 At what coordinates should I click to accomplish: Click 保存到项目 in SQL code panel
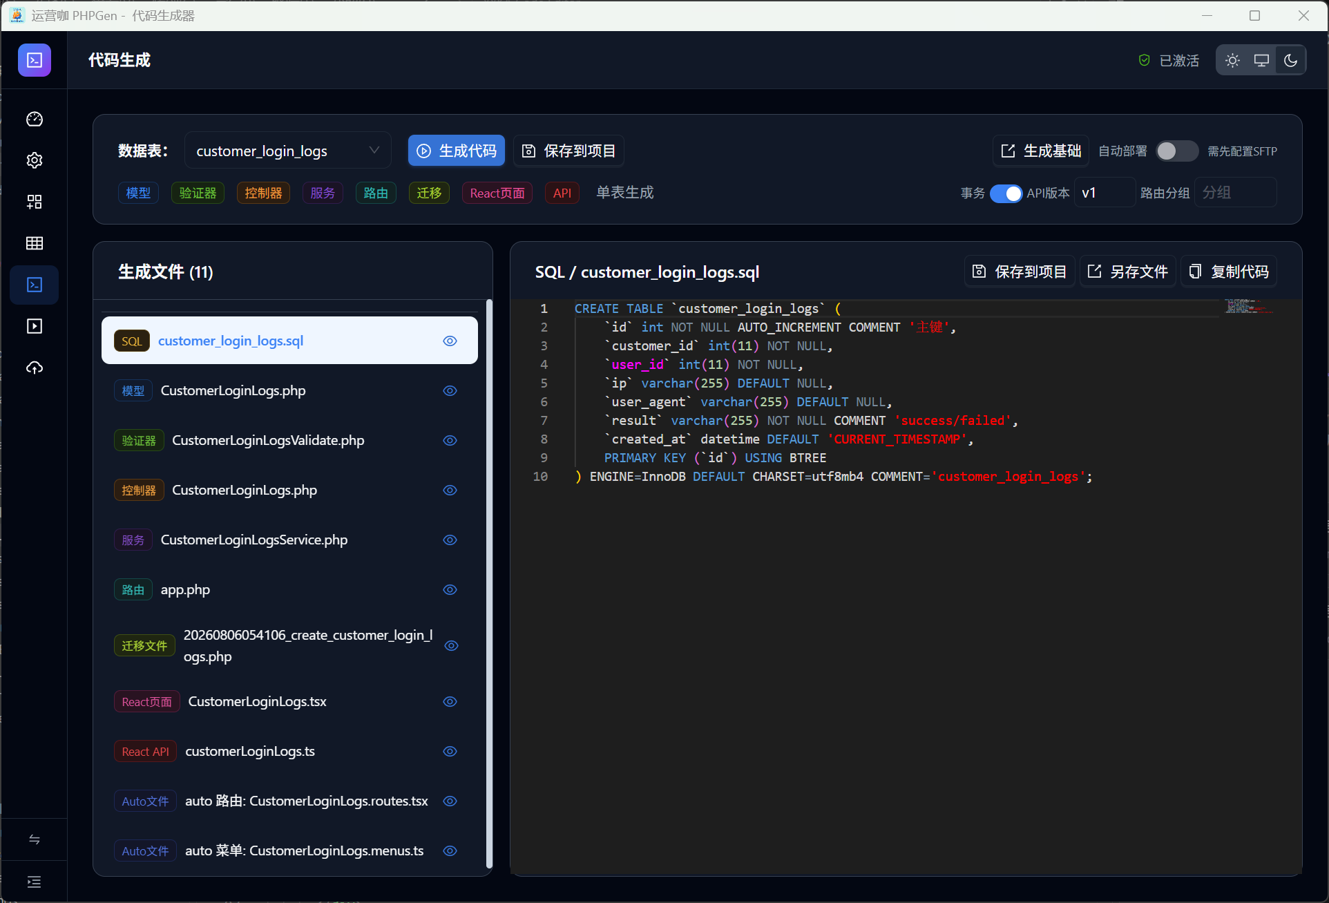click(x=1020, y=272)
